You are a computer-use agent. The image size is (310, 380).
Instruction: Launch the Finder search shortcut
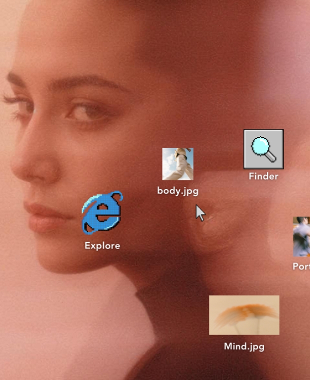(x=263, y=149)
